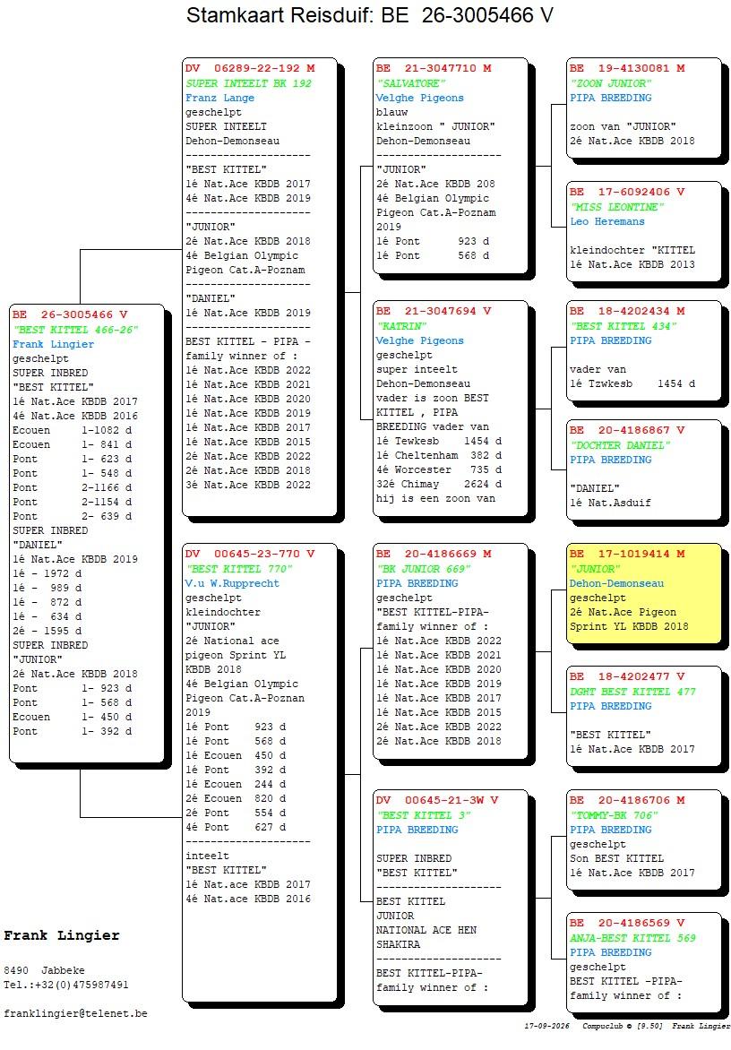
Task: Click breeder 'V.u W.Rupprecht'
Action: click(x=232, y=583)
